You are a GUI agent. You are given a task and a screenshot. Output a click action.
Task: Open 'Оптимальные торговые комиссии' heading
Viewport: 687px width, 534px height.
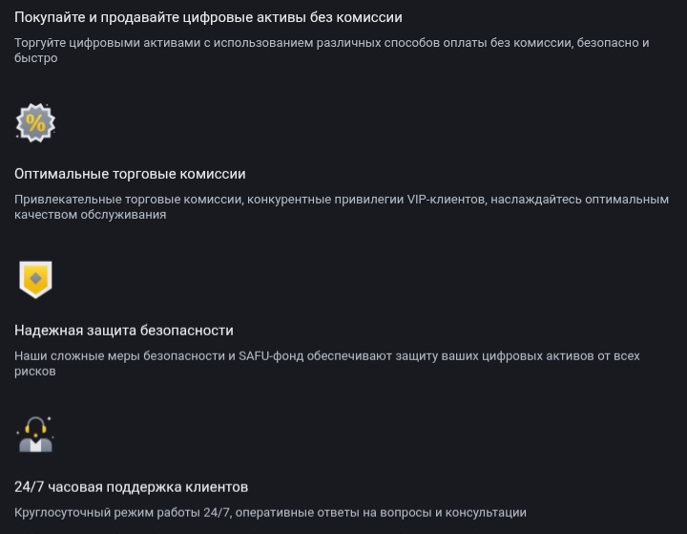130,174
